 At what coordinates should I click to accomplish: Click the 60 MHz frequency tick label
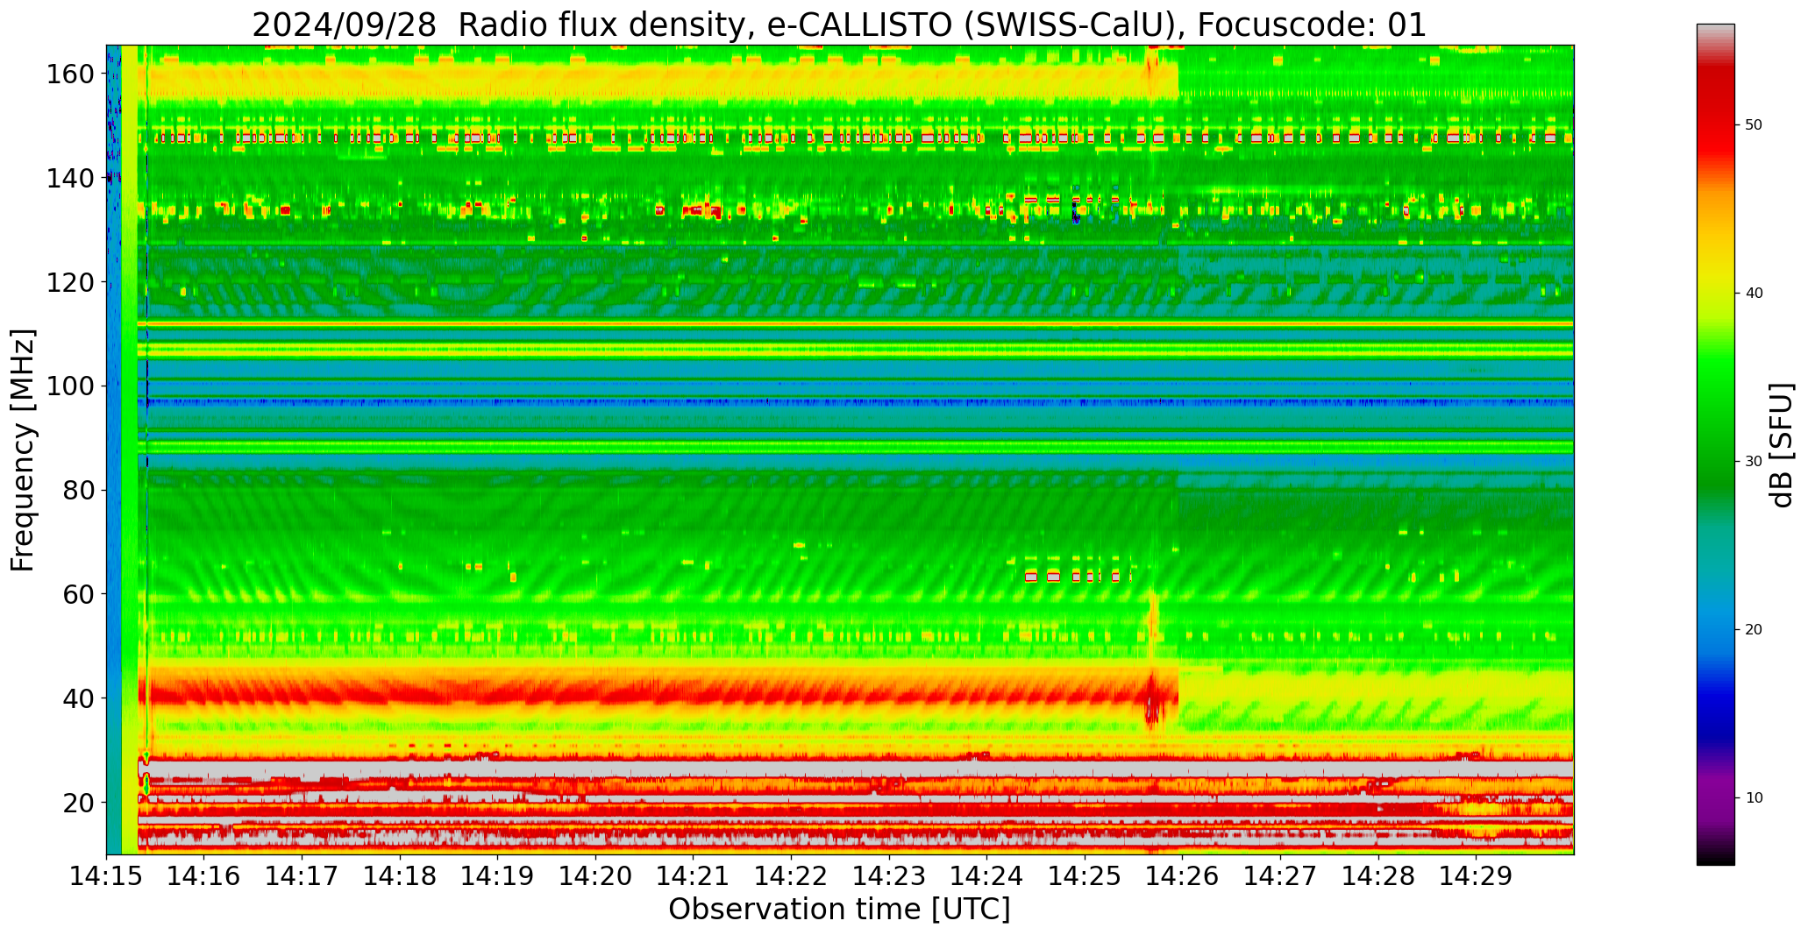tap(79, 594)
